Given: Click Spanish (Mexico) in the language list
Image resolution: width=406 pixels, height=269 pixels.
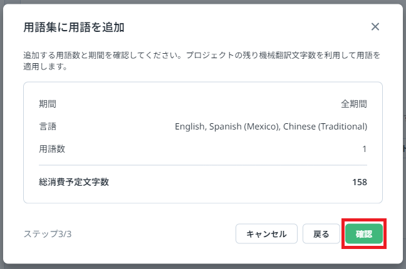Looking at the screenshot, I should [x=246, y=126].
